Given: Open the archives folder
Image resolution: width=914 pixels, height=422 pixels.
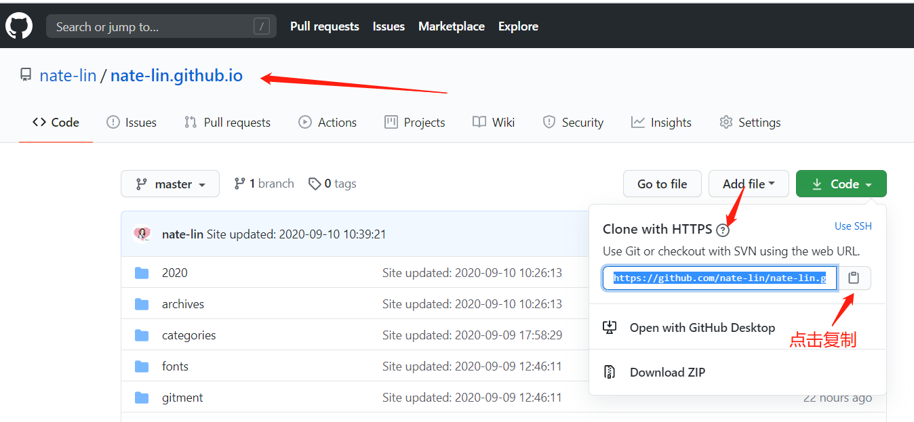Looking at the screenshot, I should [x=183, y=304].
